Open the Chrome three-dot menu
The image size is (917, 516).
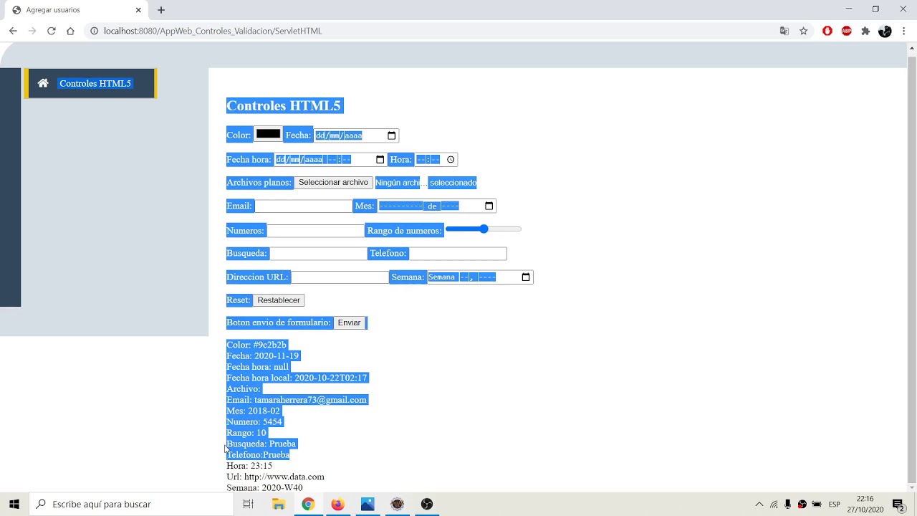click(904, 31)
